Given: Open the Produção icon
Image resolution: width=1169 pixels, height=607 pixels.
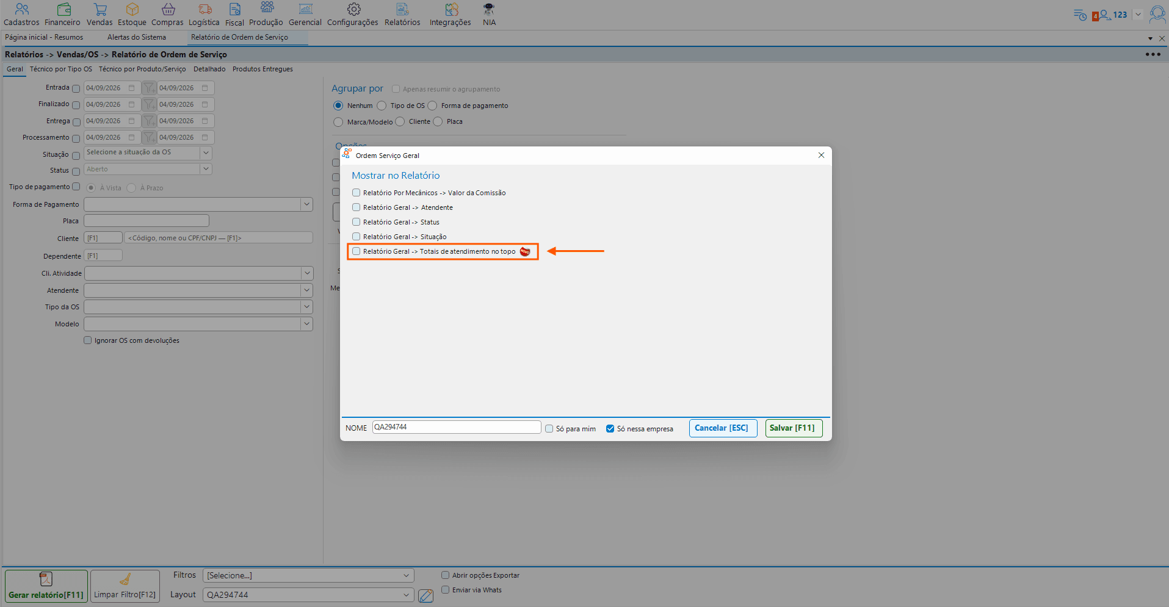Looking at the screenshot, I should [x=267, y=8].
